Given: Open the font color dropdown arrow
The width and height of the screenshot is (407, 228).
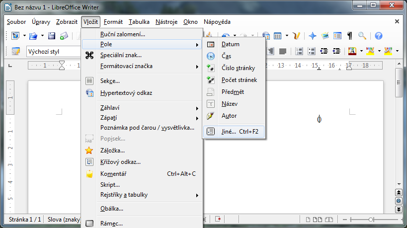Looking at the screenshot, I should tap(361, 51).
